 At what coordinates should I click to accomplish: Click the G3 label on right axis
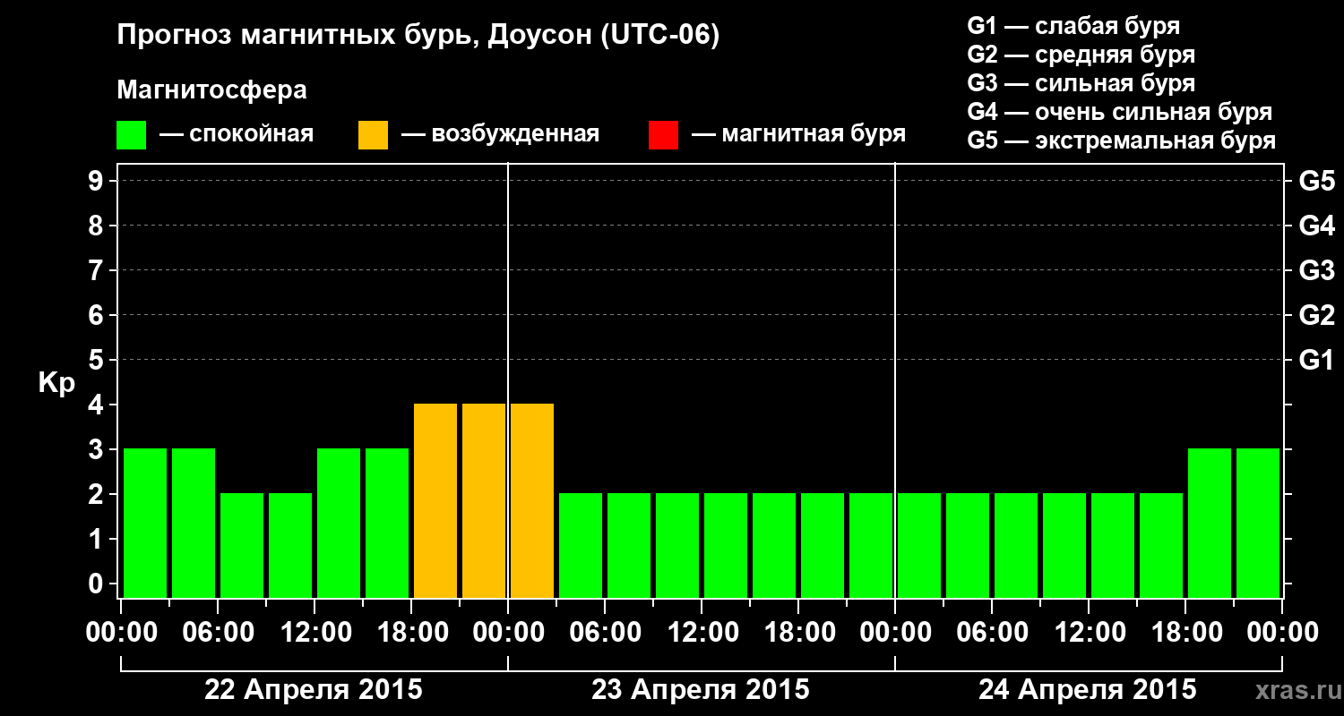pos(1316,270)
